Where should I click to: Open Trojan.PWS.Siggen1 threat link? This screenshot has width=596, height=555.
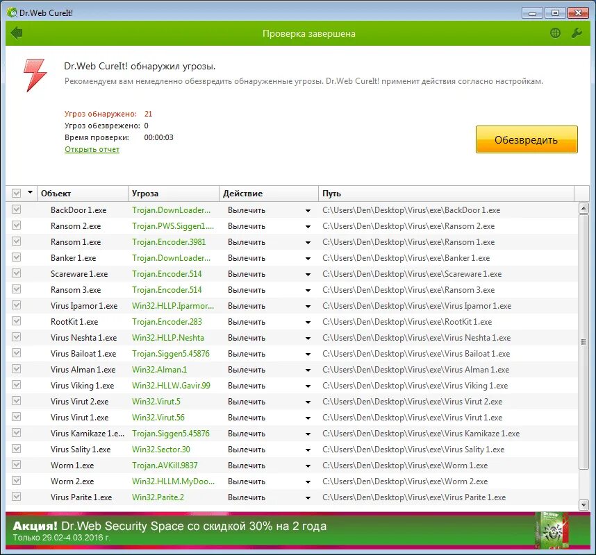point(173,226)
